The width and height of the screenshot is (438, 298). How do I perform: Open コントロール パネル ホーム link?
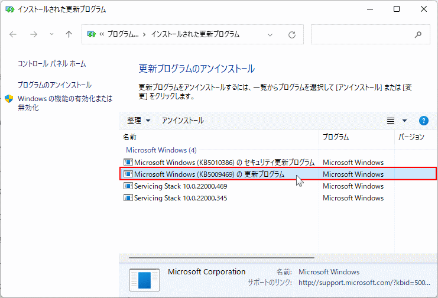pos(51,64)
